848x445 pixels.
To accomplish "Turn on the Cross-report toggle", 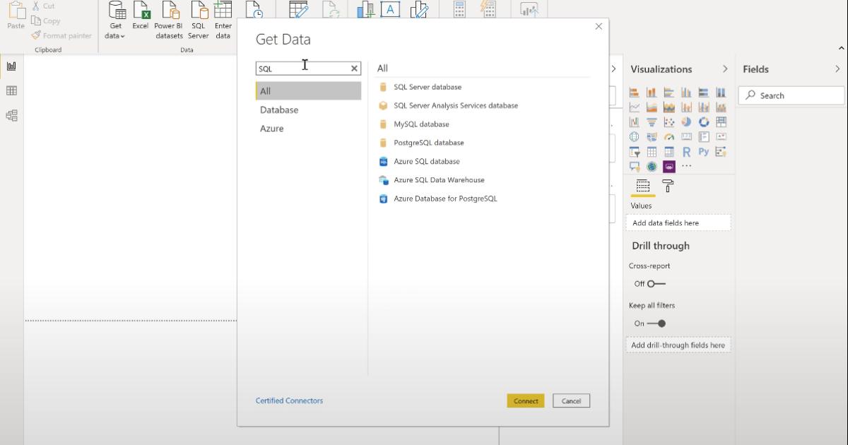I will coord(656,284).
